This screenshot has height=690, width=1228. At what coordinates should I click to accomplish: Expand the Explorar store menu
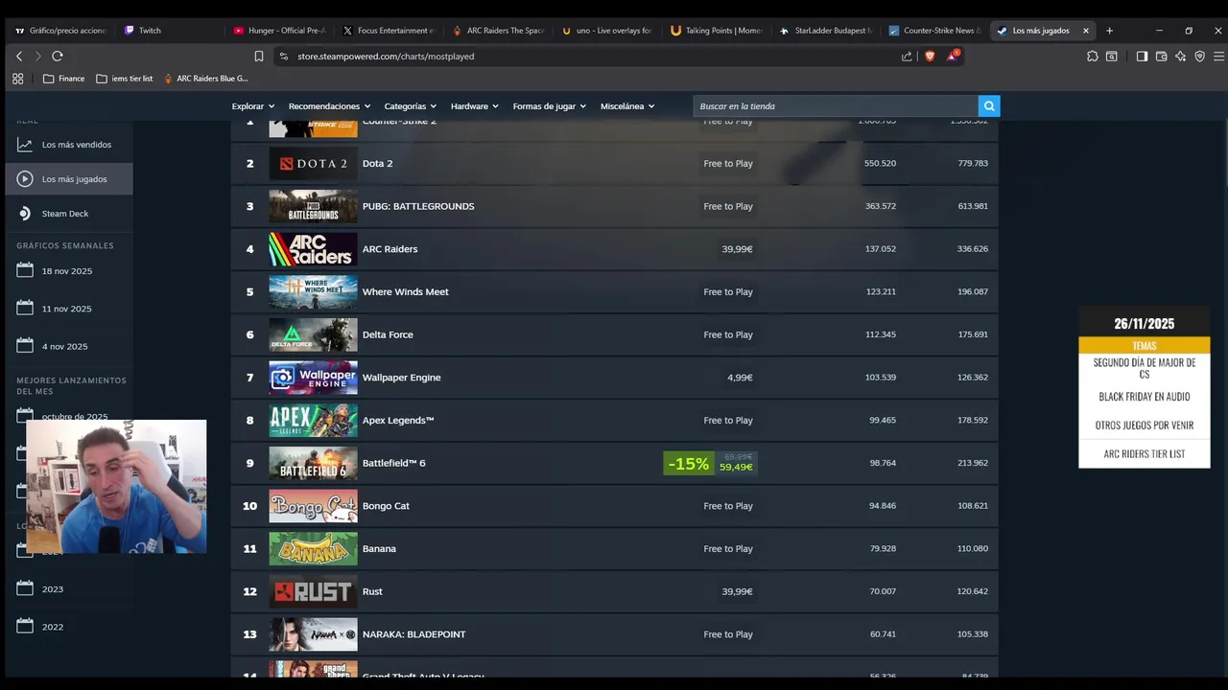click(253, 106)
